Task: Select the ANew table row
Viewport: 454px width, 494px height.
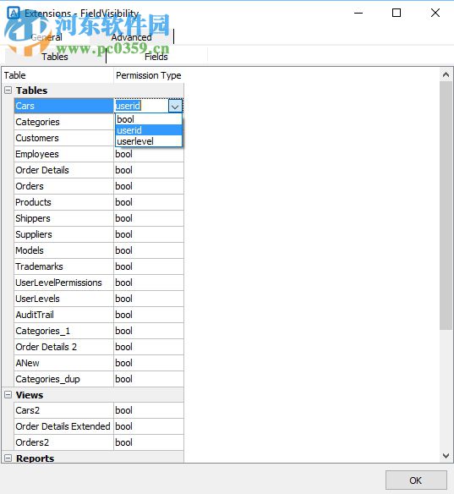Action: 63,363
